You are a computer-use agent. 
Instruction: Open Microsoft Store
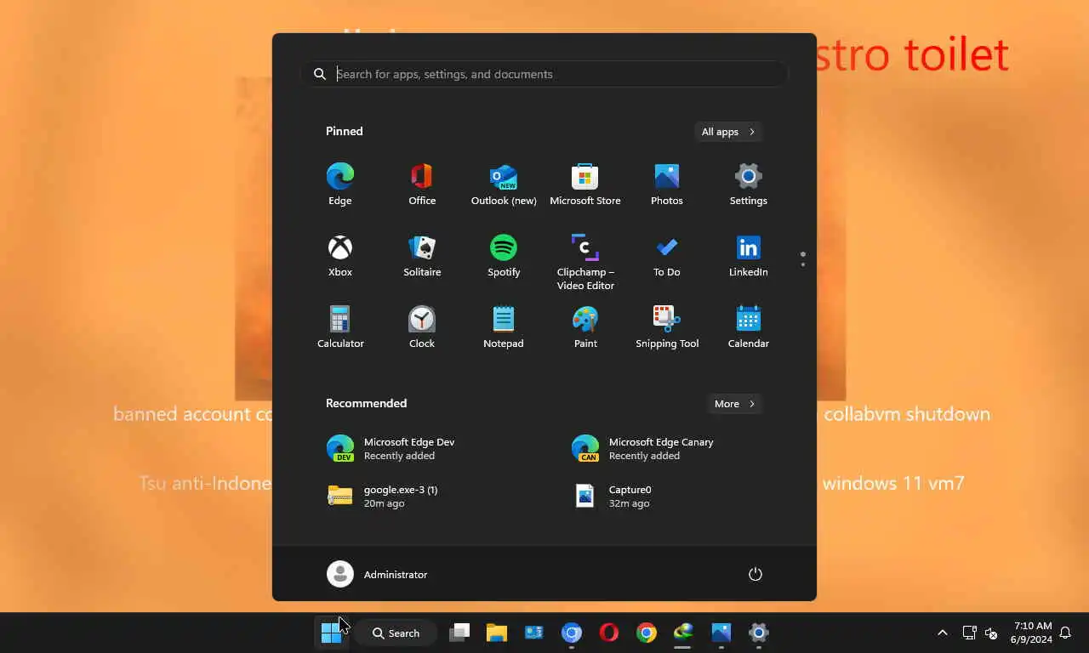pyautogui.click(x=585, y=185)
